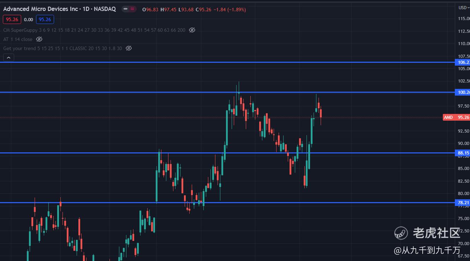
Task: Click the grey dash status icon beside the title
Action: pyautogui.click(x=125, y=9)
